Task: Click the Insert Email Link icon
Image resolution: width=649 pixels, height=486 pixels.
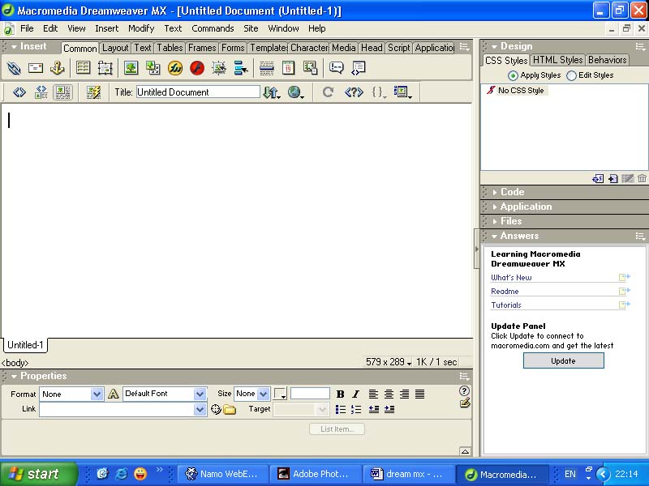Action: pos(35,67)
